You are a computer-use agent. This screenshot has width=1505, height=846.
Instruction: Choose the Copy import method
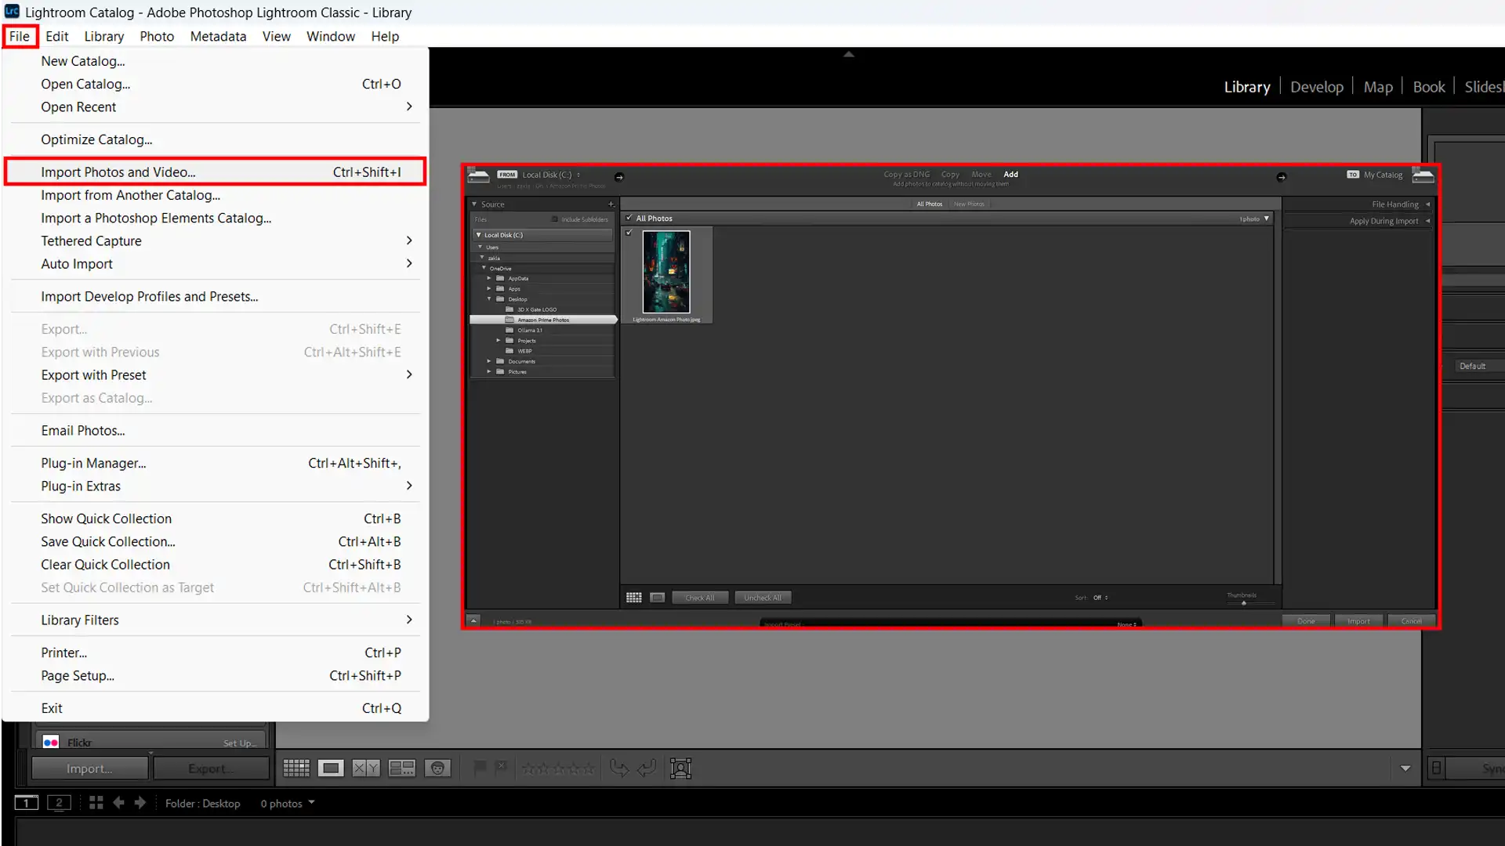tap(950, 175)
